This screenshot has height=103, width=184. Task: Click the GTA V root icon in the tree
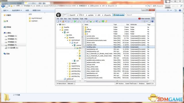(60, 25)
